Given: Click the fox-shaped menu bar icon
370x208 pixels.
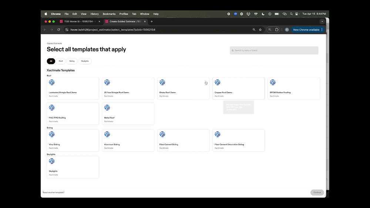Looking at the screenshot, I should pos(249,14).
